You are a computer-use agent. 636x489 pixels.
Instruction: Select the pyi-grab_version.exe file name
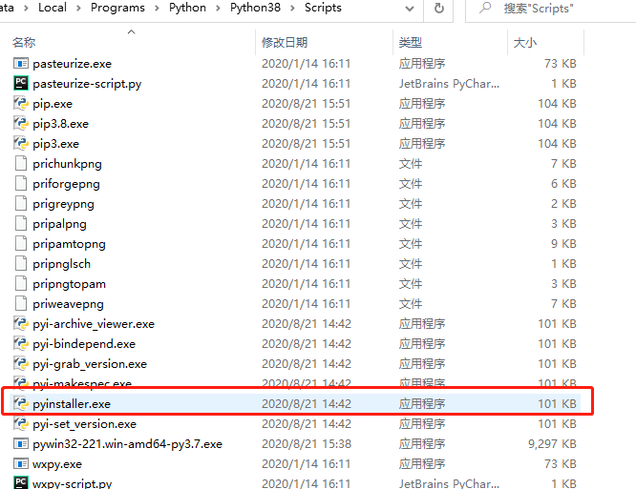pyautogui.click(x=90, y=364)
